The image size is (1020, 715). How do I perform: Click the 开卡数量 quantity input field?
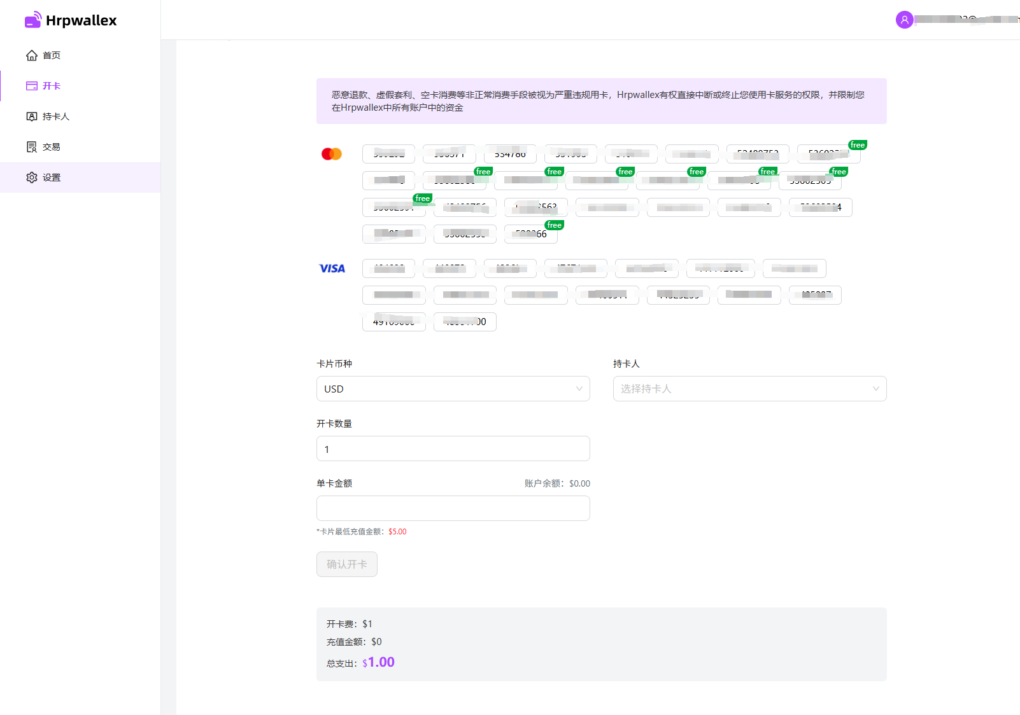point(453,448)
